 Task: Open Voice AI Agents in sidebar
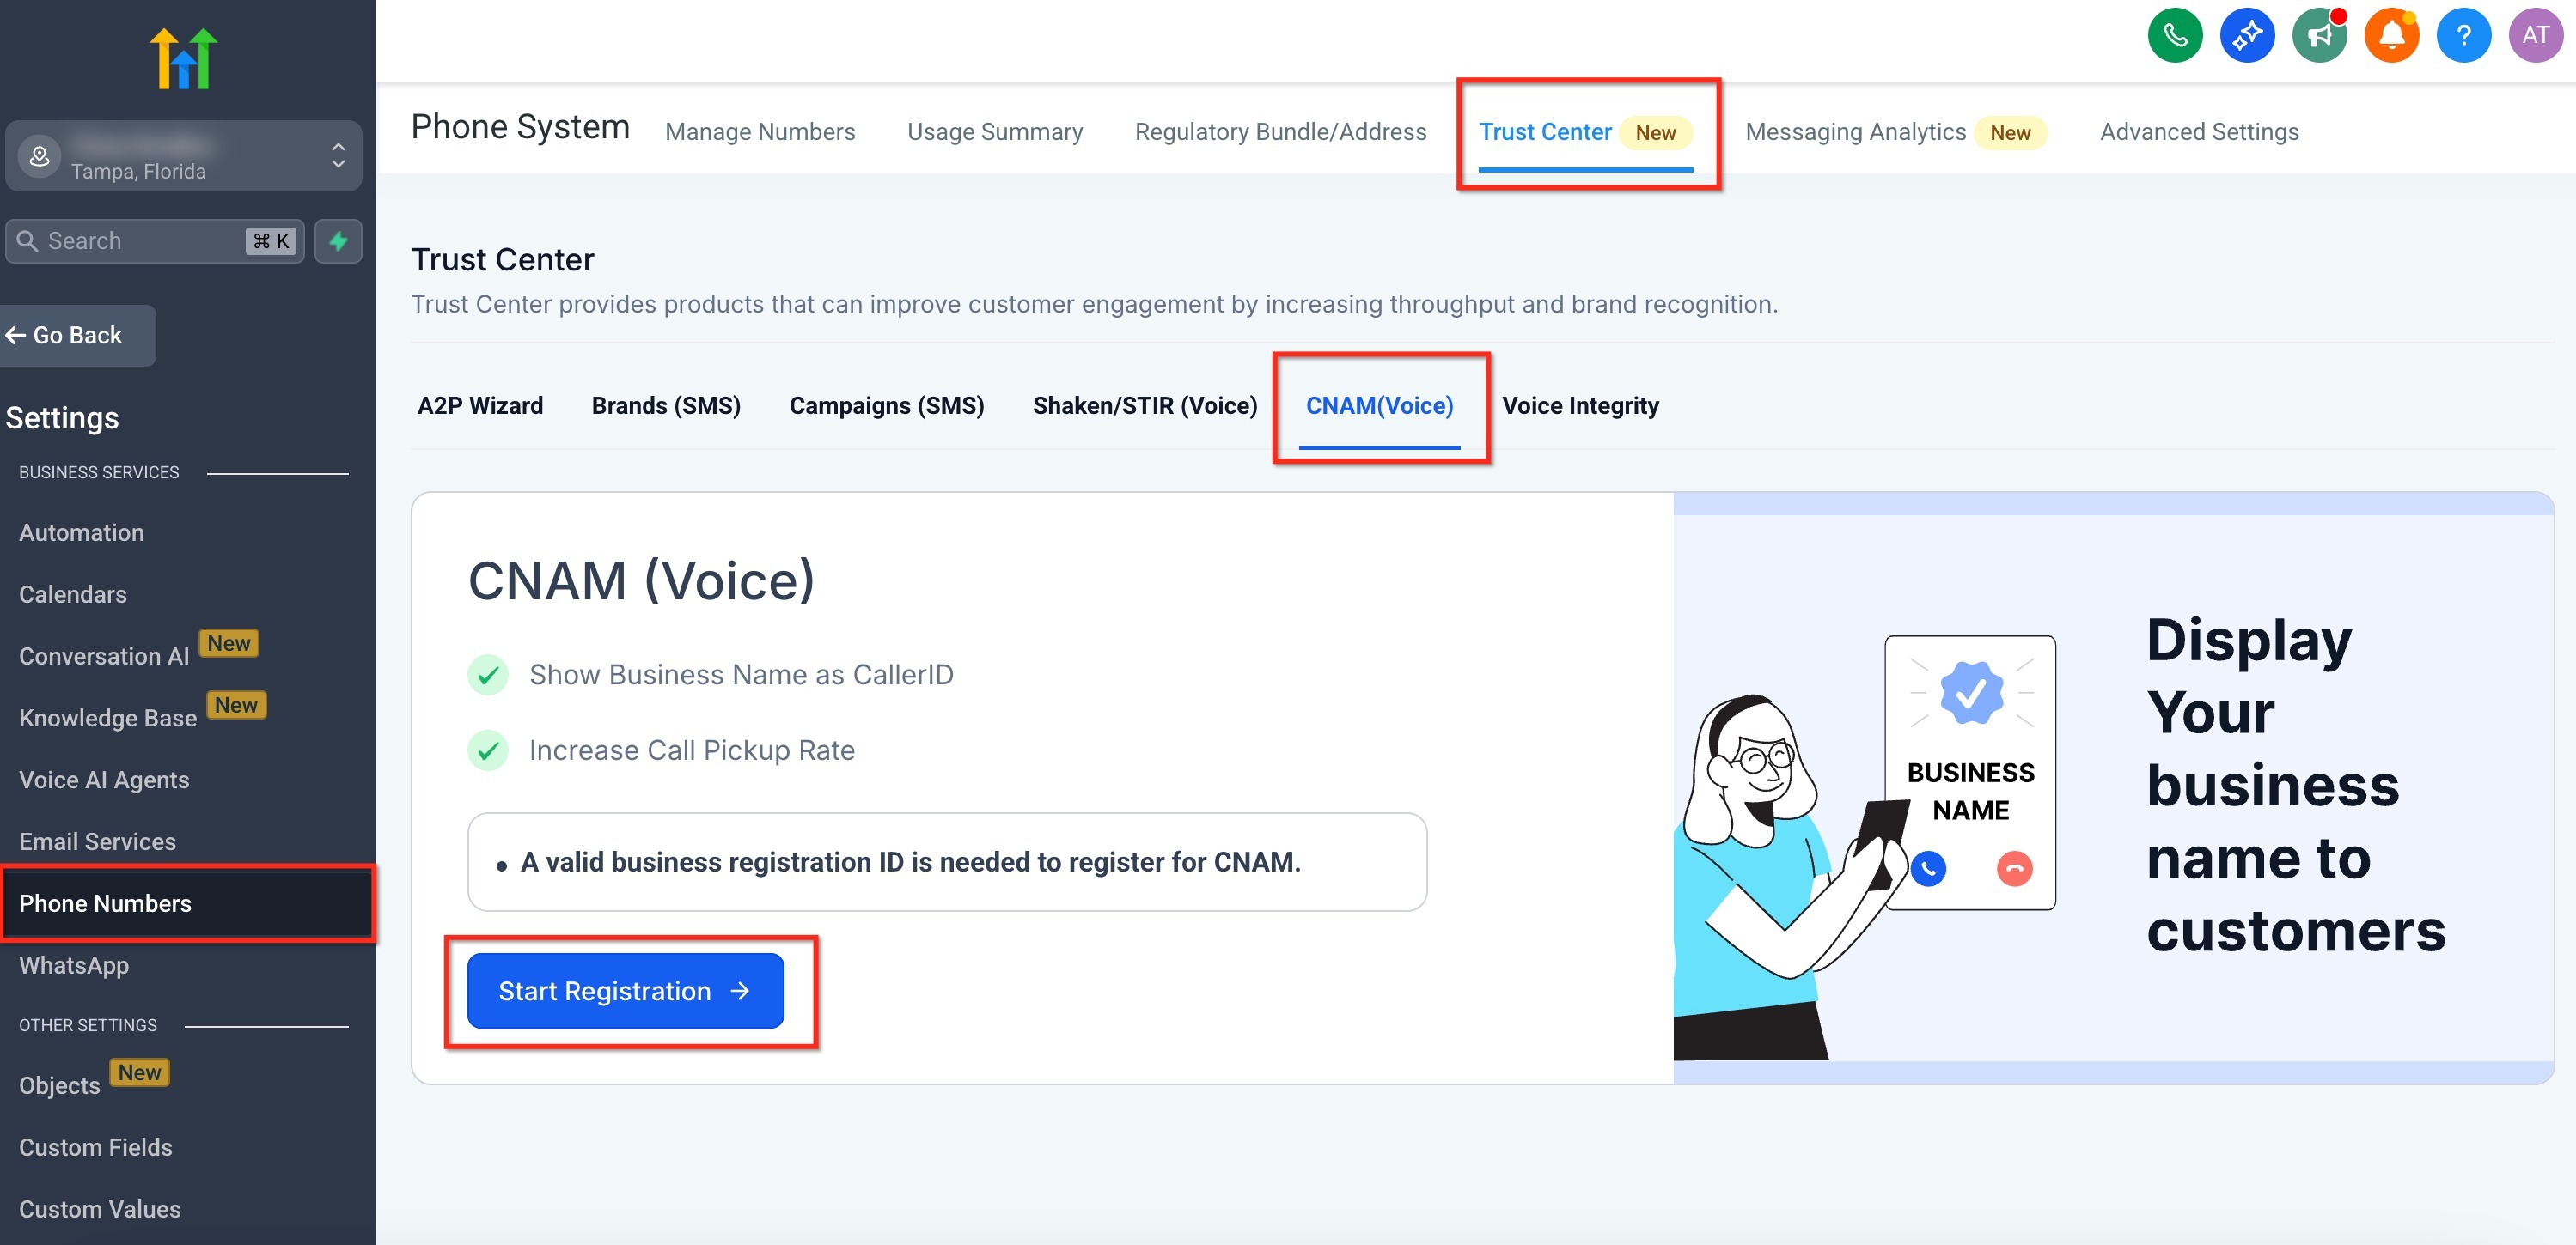104,780
